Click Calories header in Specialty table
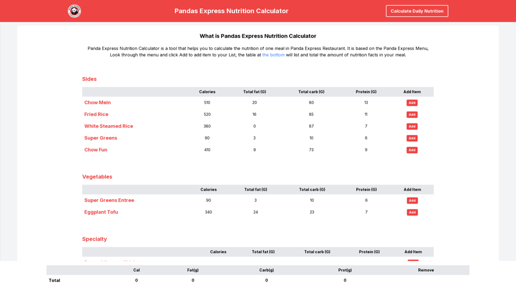Viewport: 516px width, 290px height. pyautogui.click(x=218, y=252)
